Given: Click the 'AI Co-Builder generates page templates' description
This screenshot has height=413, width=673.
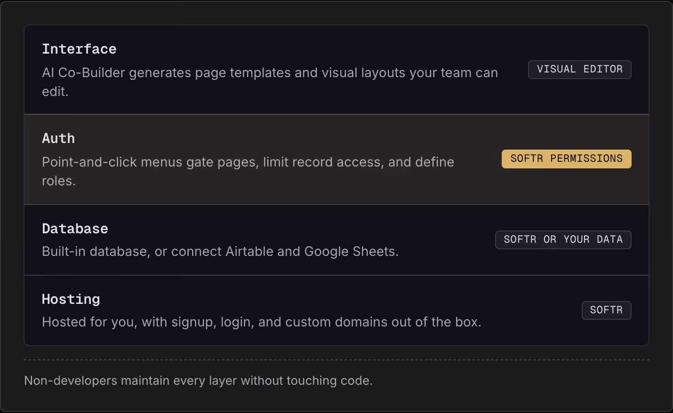Looking at the screenshot, I should point(270,82).
